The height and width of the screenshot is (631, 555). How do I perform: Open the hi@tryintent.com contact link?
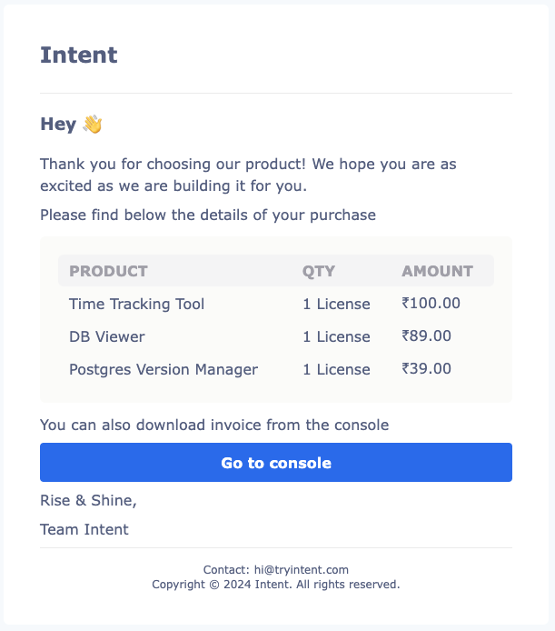pos(302,570)
